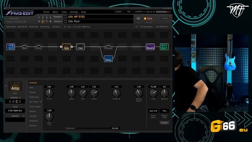Image resolution: width=252 pixels, height=142 pixels.
Task: Open the Presets dropdown
Action: pos(58,17)
